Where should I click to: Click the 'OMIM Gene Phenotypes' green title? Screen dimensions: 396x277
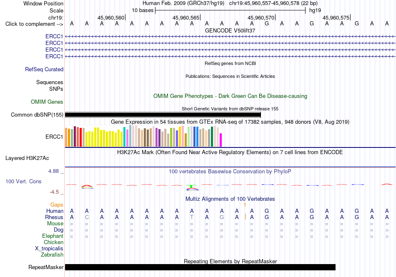tap(231, 96)
